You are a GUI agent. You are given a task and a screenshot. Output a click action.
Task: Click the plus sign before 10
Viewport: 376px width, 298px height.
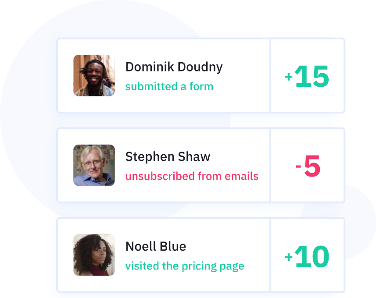point(289,257)
